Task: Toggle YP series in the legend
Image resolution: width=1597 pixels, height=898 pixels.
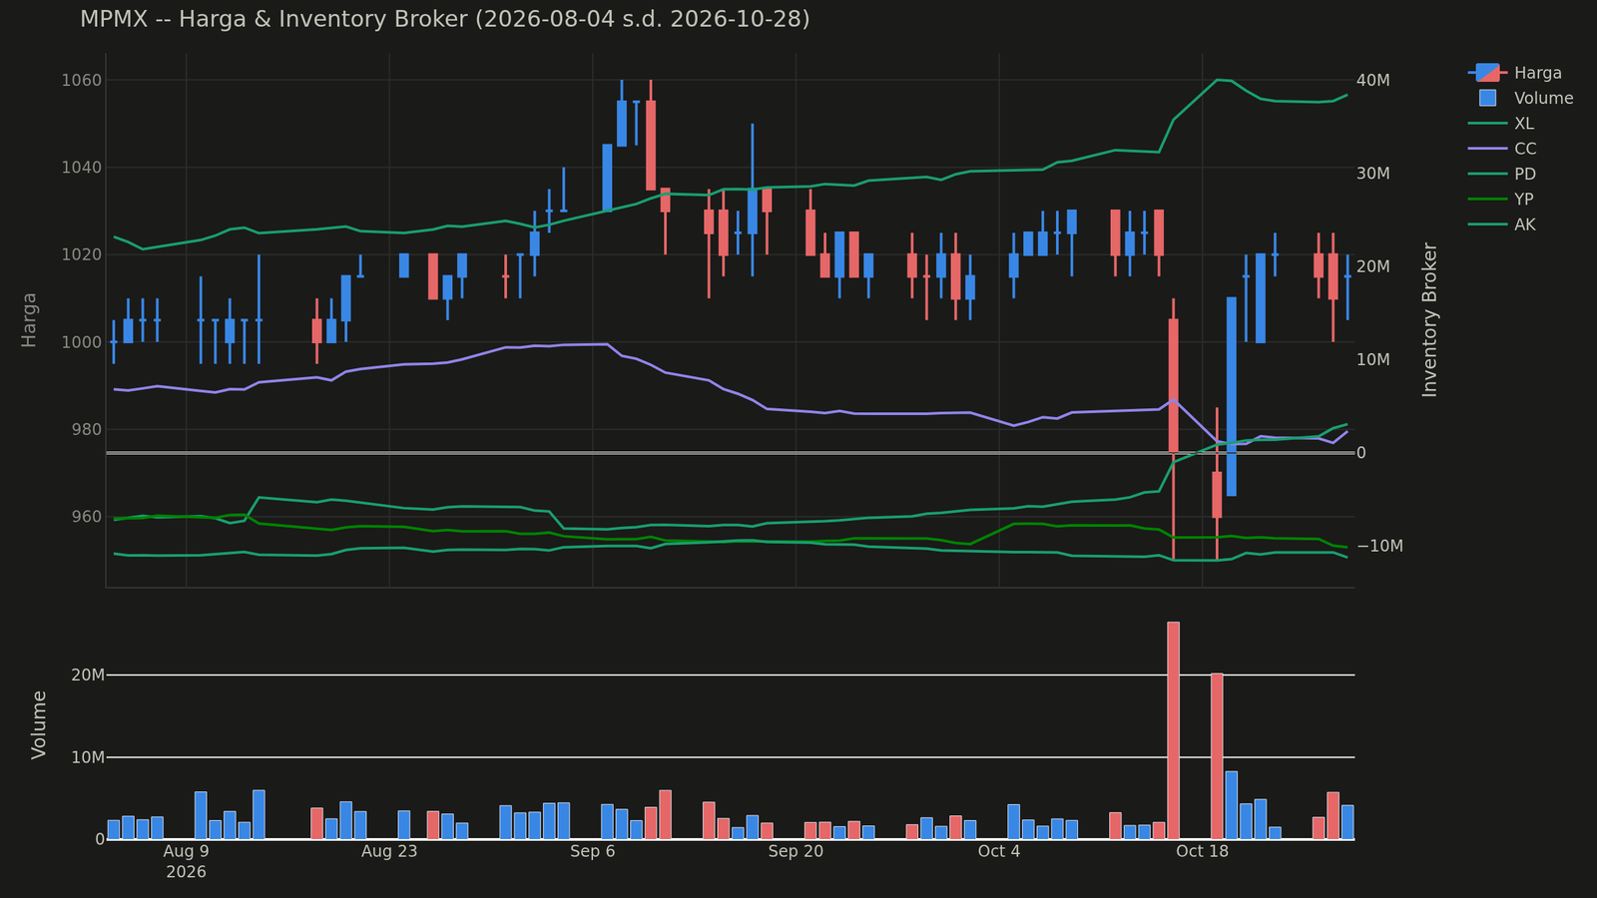Action: (1501, 200)
